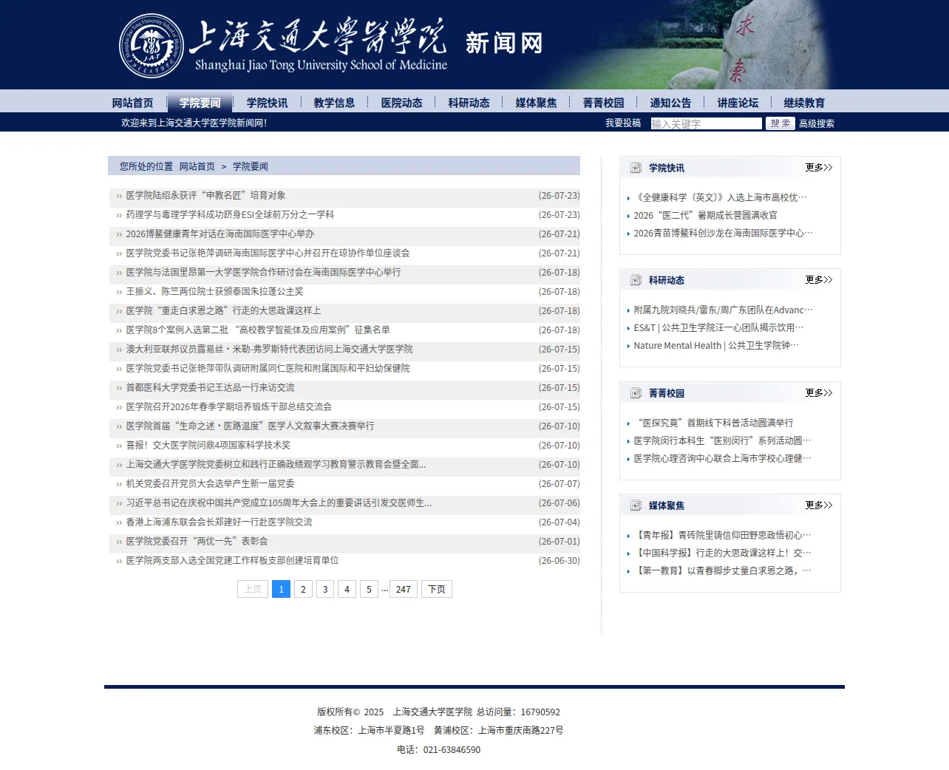Click 网站首页 in the breadcrumb
949x770 pixels.
pos(197,166)
